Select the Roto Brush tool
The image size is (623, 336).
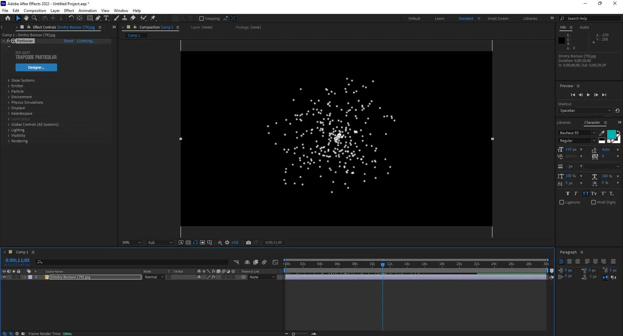pyautogui.click(x=143, y=18)
